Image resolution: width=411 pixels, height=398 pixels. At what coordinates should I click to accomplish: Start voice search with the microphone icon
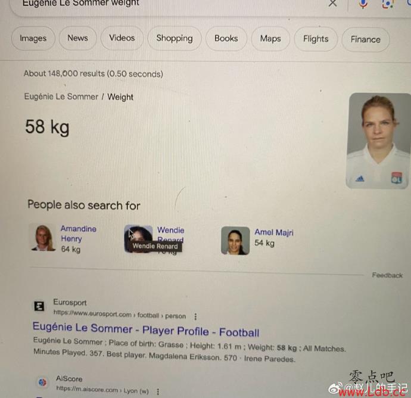(x=363, y=4)
